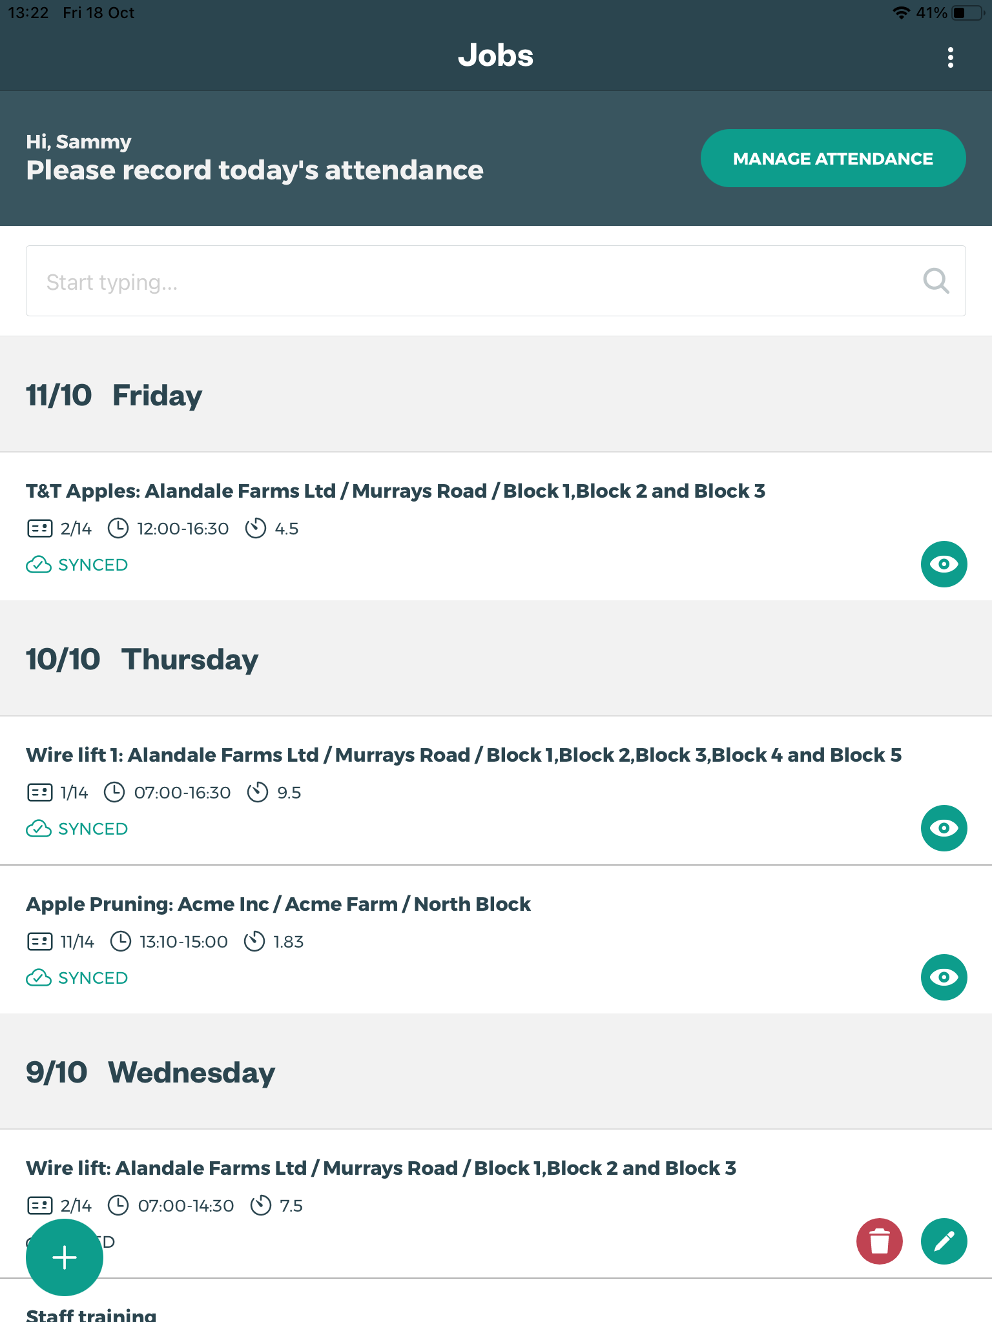Focus the Start typing search field
The height and width of the screenshot is (1322, 992).
click(452, 281)
